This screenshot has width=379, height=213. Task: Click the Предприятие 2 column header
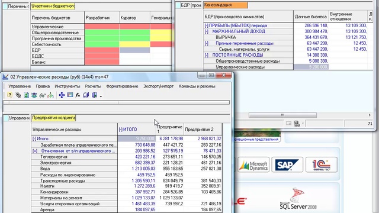[x=203, y=130]
